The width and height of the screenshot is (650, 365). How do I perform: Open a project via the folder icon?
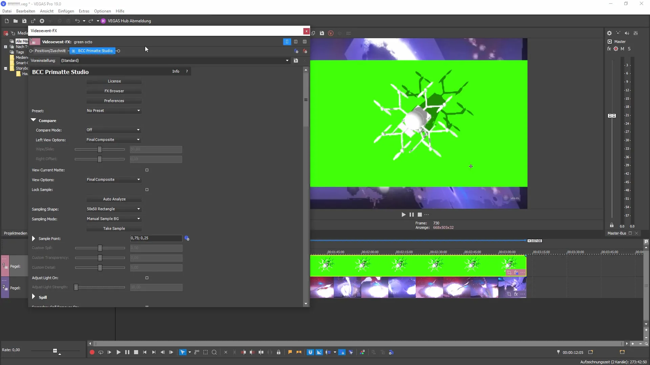coord(16,21)
